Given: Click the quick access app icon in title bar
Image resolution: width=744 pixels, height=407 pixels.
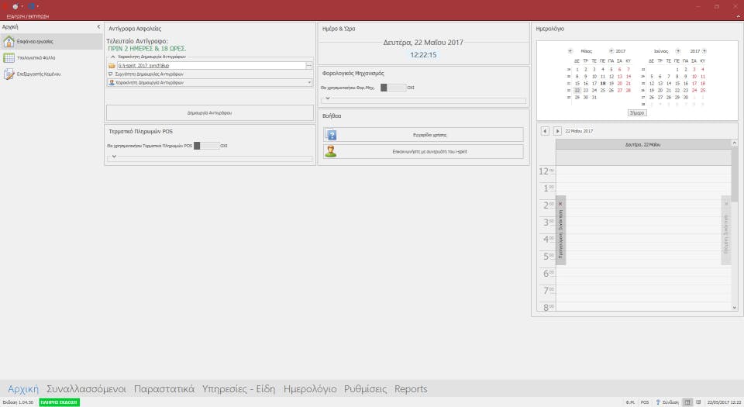Looking at the screenshot, I should 15,7.
